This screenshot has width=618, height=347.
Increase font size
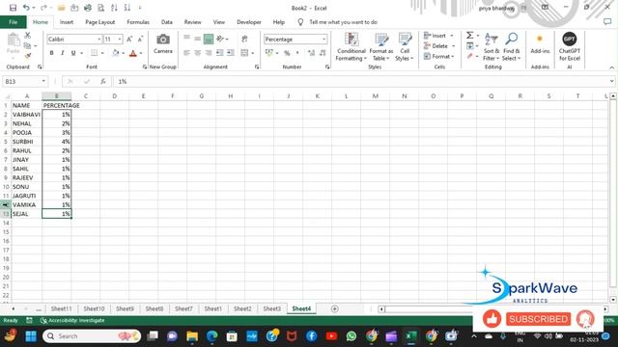[x=129, y=39]
